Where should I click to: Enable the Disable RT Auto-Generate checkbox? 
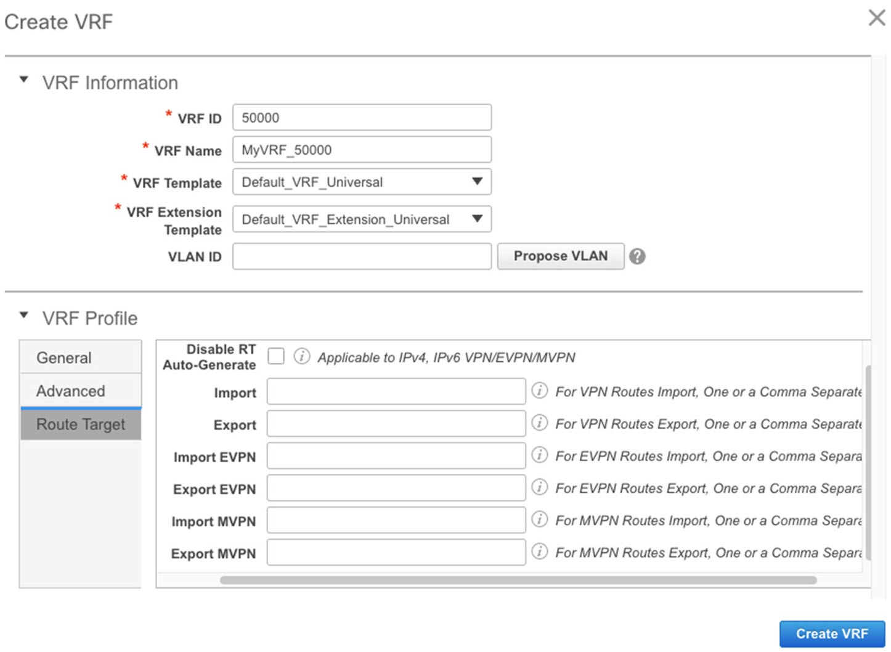(x=276, y=356)
